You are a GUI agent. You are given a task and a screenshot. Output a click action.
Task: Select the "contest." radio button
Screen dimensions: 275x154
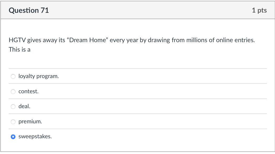(13, 91)
